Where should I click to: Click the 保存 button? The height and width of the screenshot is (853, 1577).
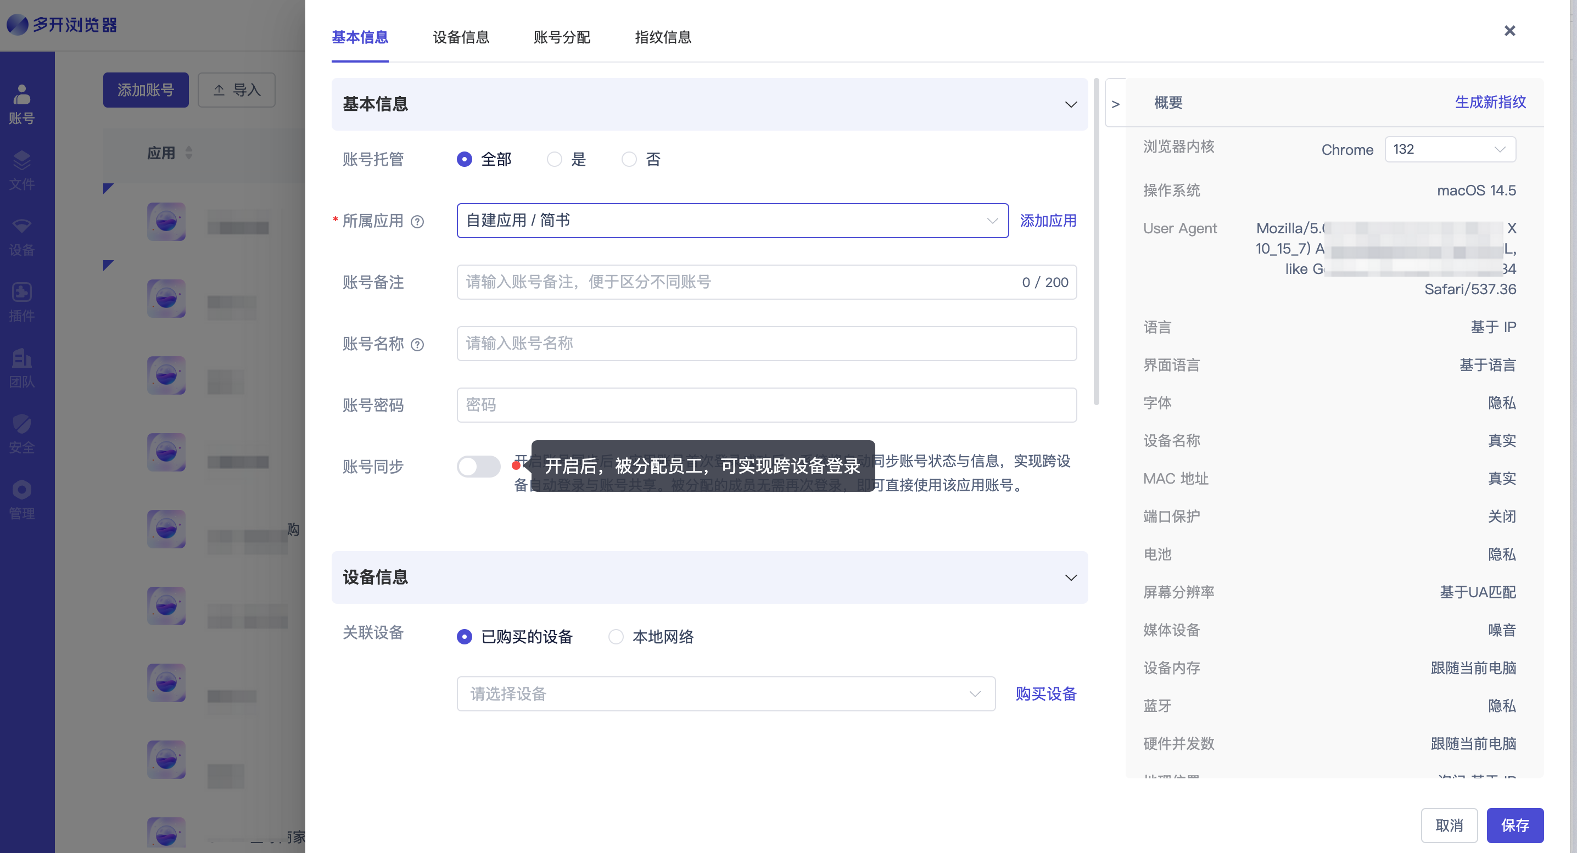[1514, 825]
